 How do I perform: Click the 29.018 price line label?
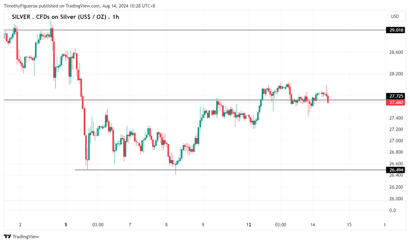(x=396, y=30)
